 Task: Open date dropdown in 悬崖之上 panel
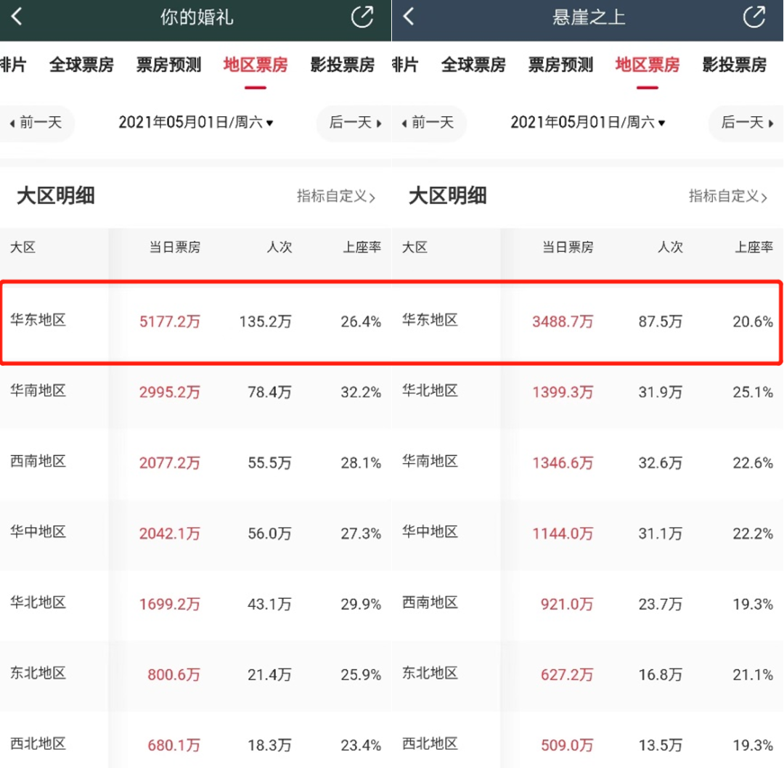[588, 123]
